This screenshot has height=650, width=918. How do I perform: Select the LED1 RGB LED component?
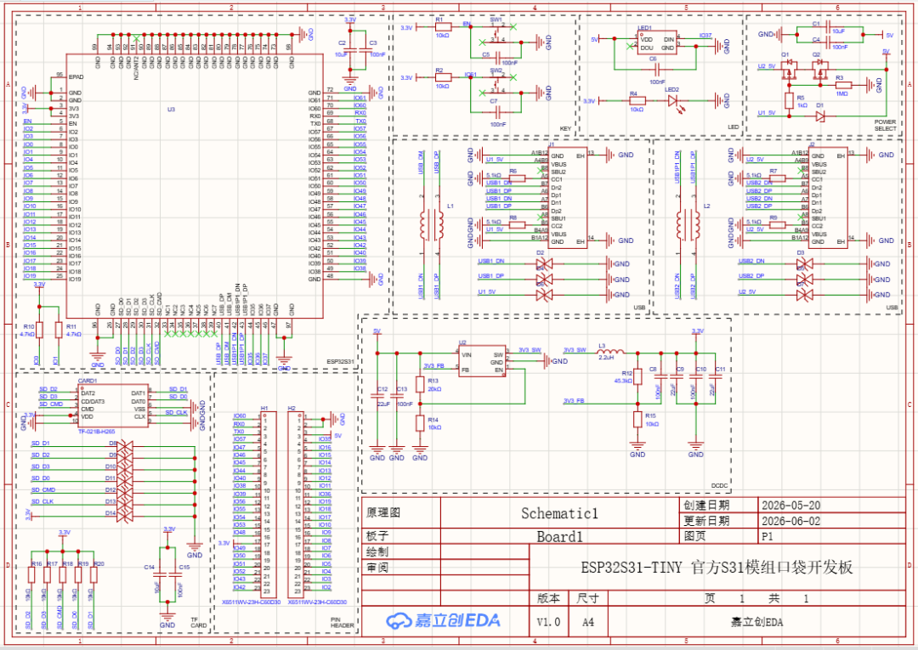pos(657,42)
